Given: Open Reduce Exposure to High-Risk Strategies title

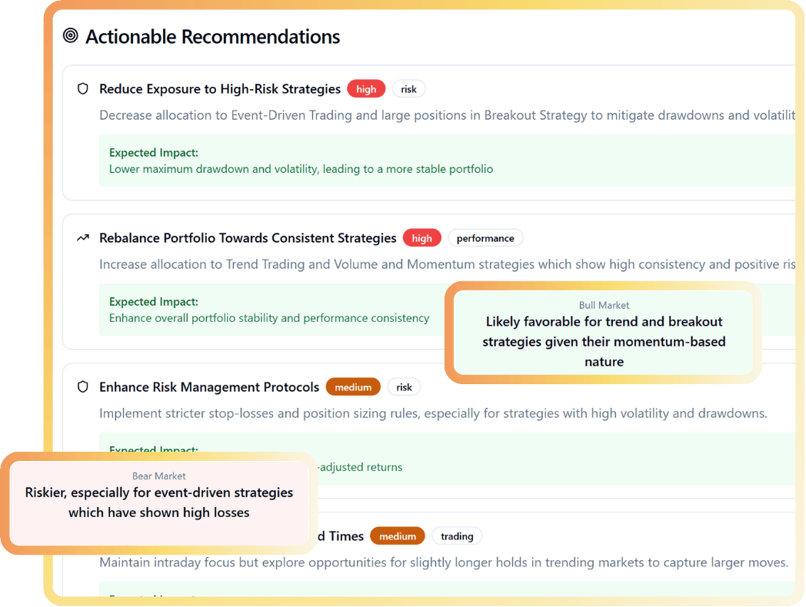Looking at the screenshot, I should pos(220,89).
